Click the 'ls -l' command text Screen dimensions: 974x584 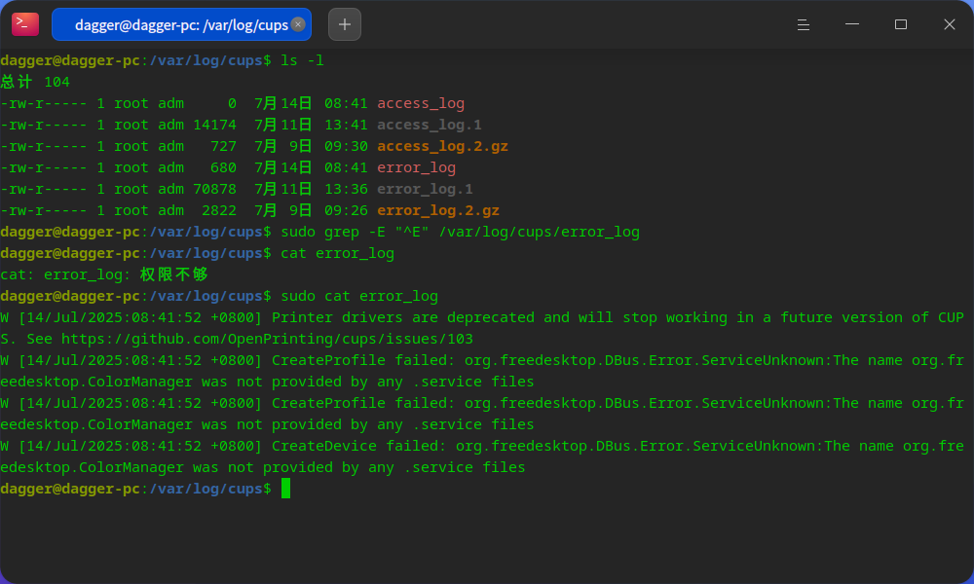[x=302, y=60]
